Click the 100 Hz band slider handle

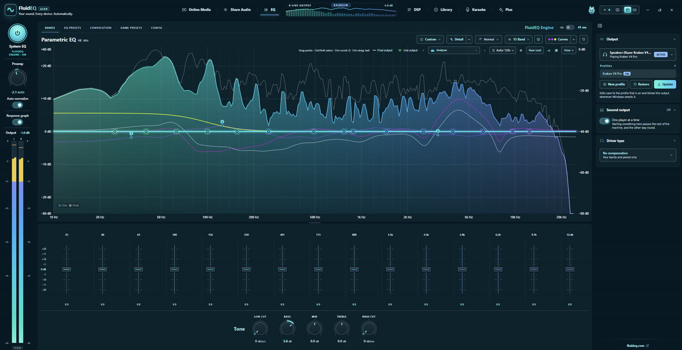point(174,269)
